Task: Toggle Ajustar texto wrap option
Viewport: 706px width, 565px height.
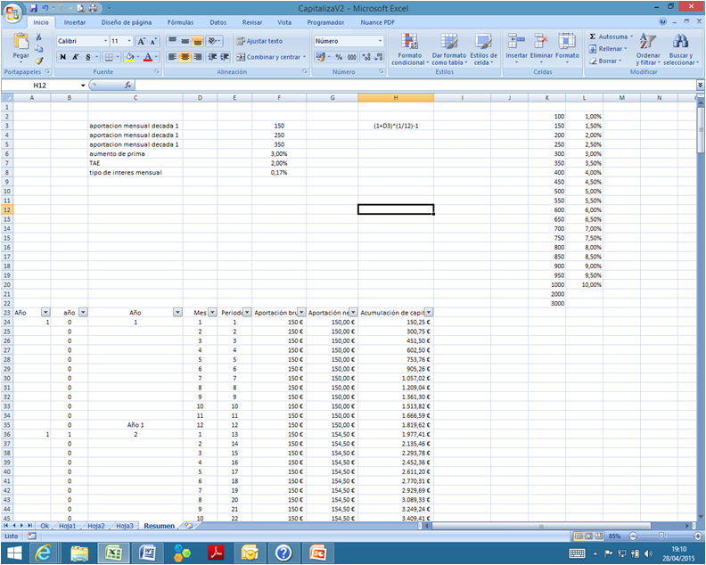Action: 259,41
